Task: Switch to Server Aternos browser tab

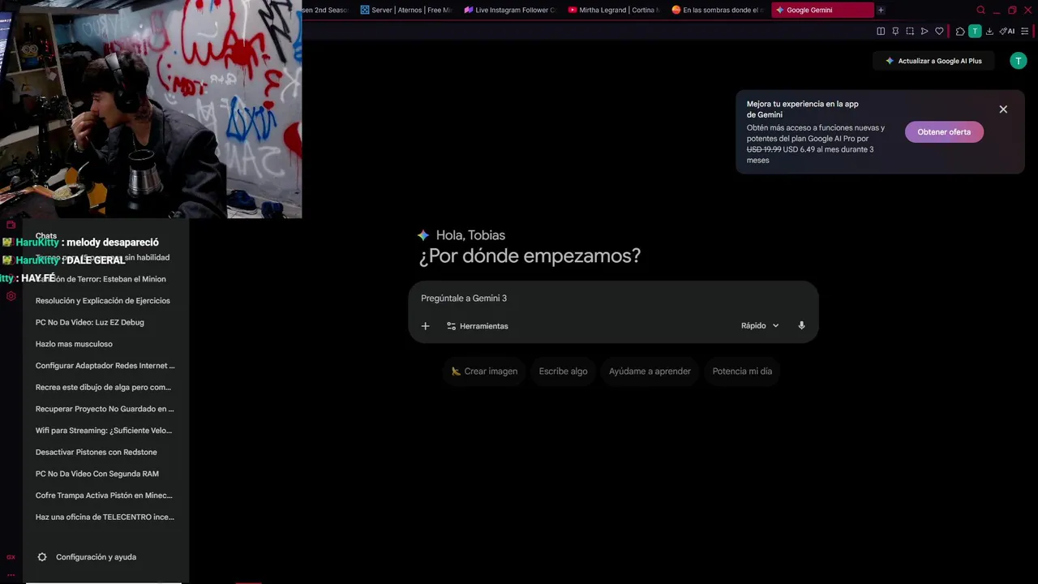Action: 405,10
